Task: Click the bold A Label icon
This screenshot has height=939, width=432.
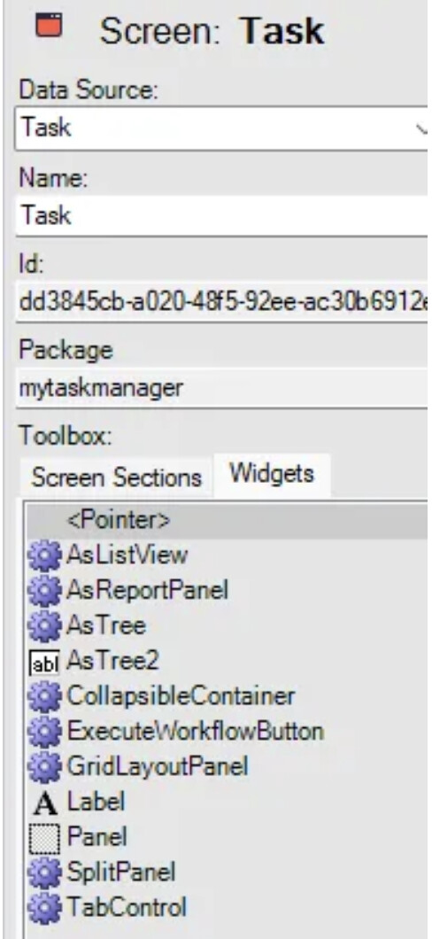Action: click(x=45, y=803)
